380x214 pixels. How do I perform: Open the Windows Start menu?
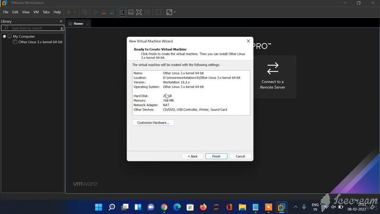tap(99, 207)
